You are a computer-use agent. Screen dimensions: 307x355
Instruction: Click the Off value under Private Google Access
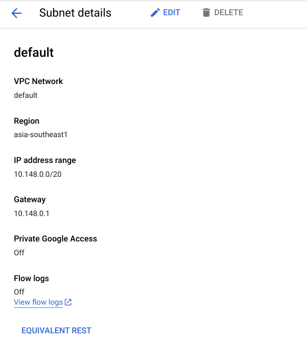pos(19,253)
